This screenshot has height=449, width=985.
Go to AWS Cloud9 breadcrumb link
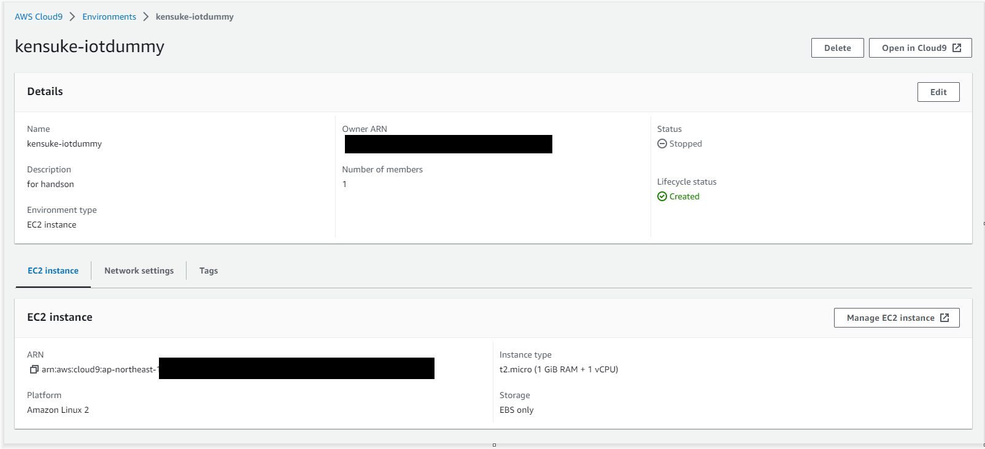pyautogui.click(x=39, y=17)
